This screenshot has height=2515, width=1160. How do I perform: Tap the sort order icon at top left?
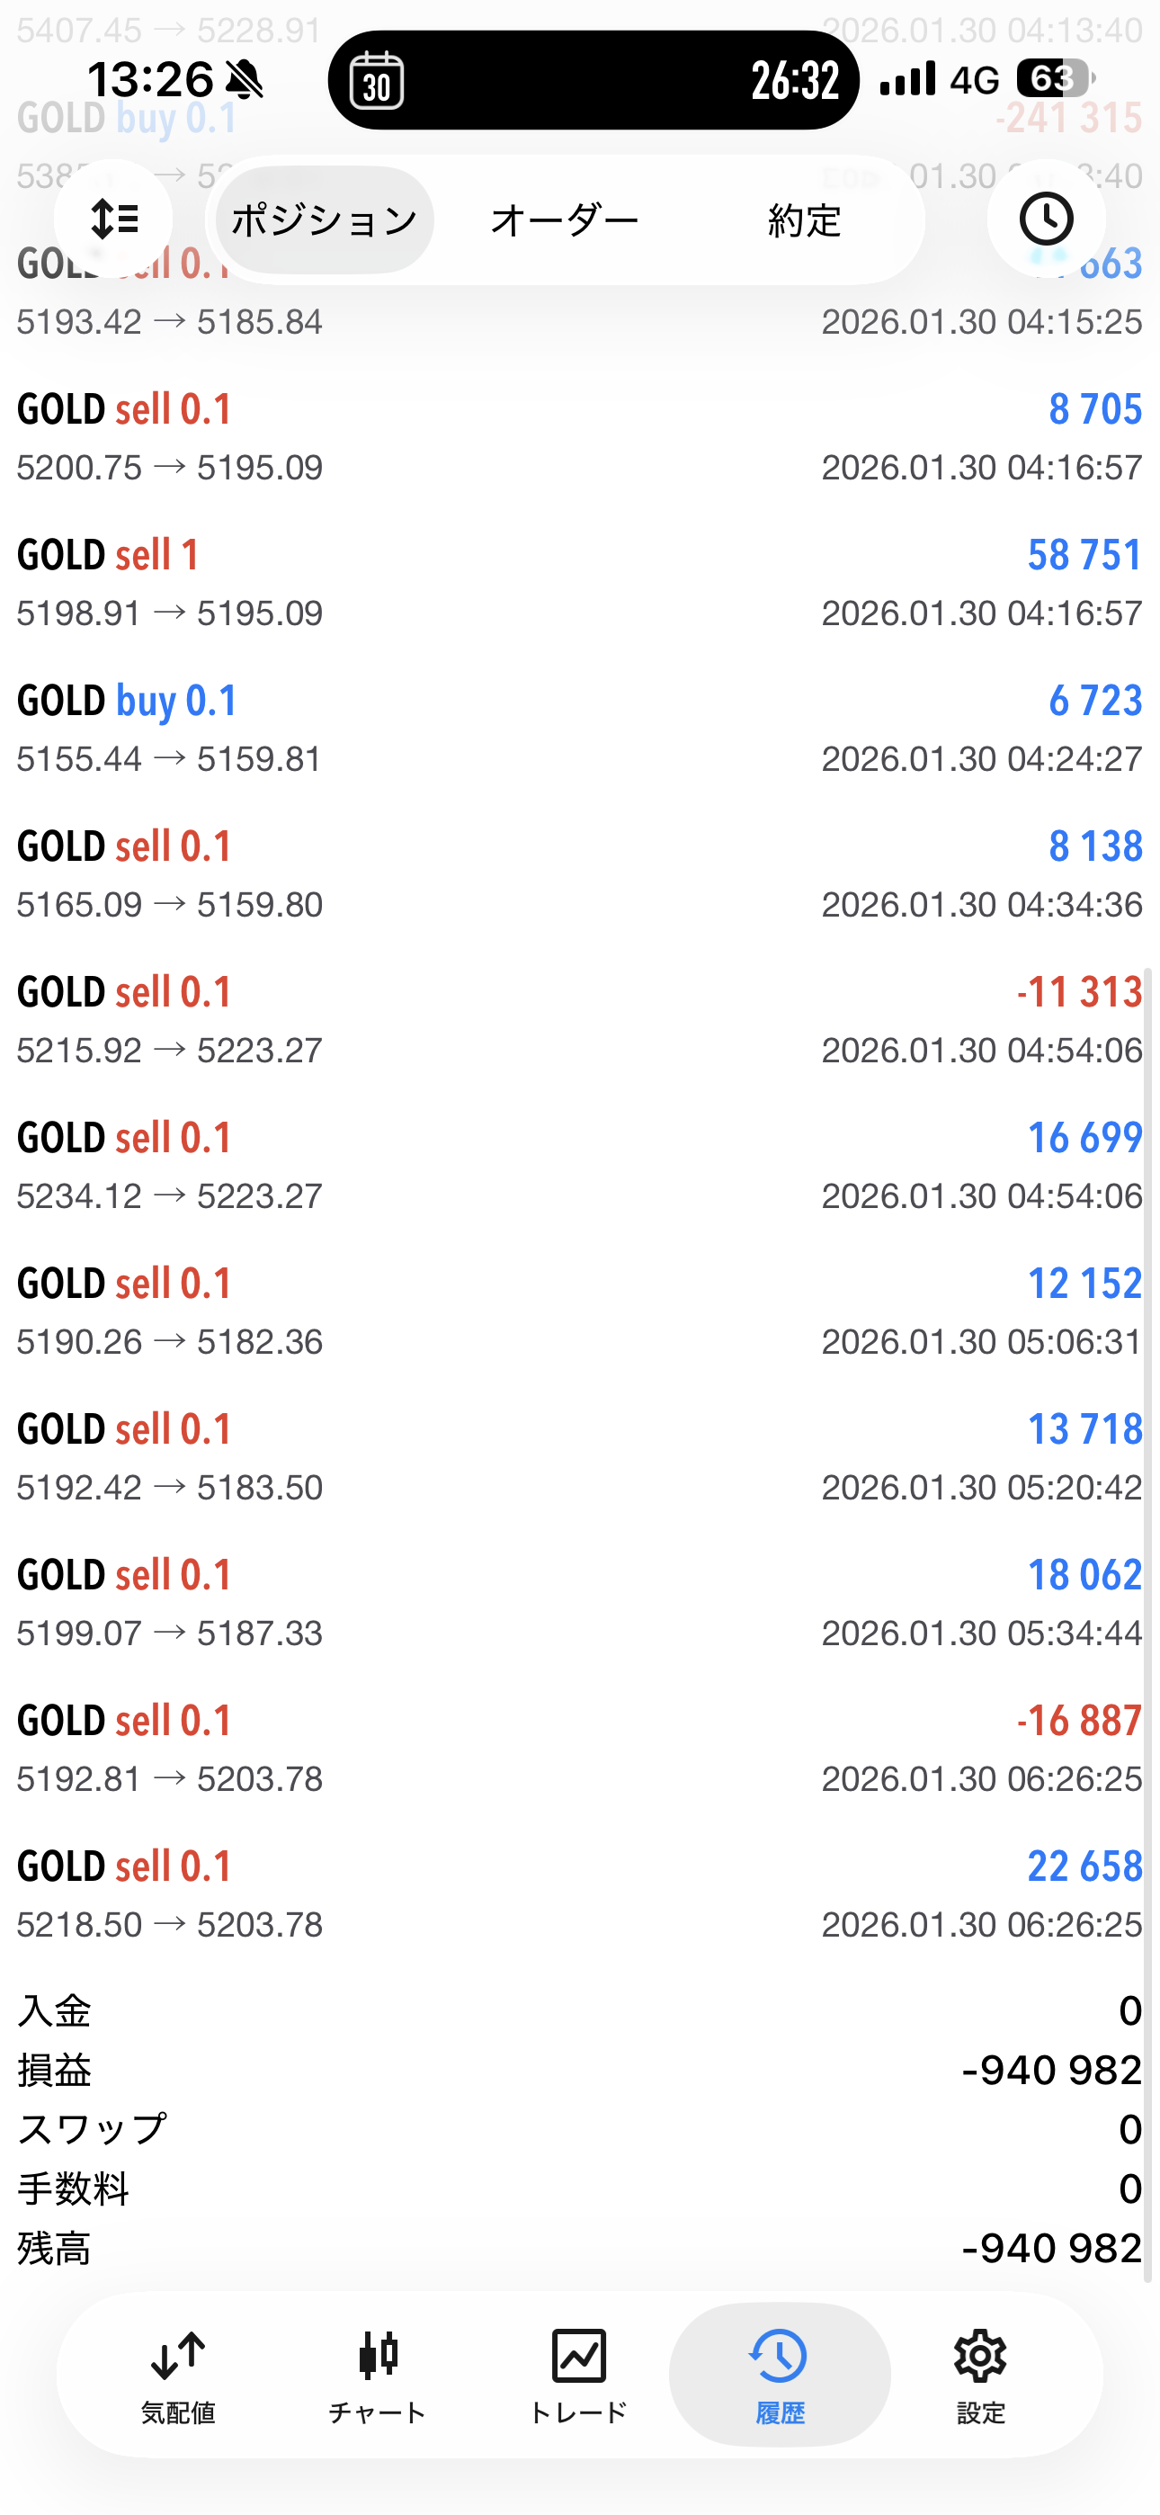pyautogui.click(x=113, y=219)
